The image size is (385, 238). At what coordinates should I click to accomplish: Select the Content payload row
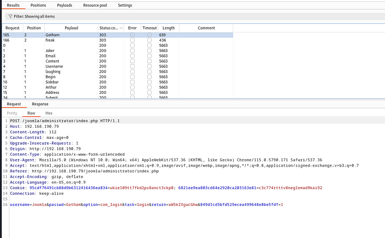pyautogui.click(x=117, y=61)
